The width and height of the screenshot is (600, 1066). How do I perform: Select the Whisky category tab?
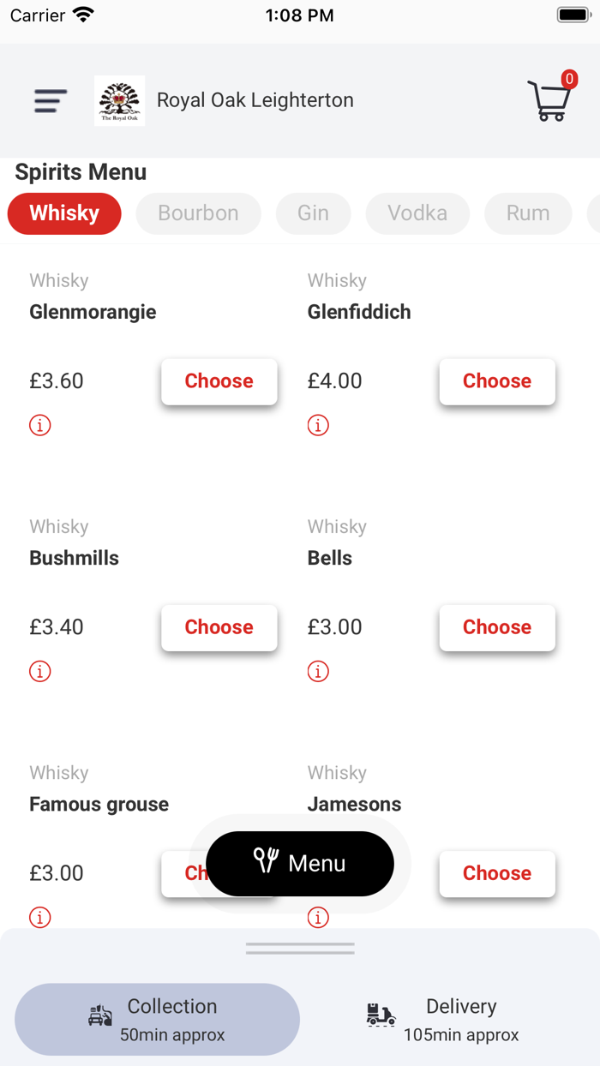64,213
